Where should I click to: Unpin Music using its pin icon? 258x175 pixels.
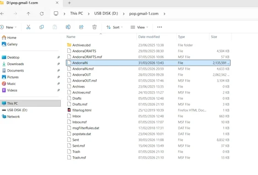tap(59, 83)
